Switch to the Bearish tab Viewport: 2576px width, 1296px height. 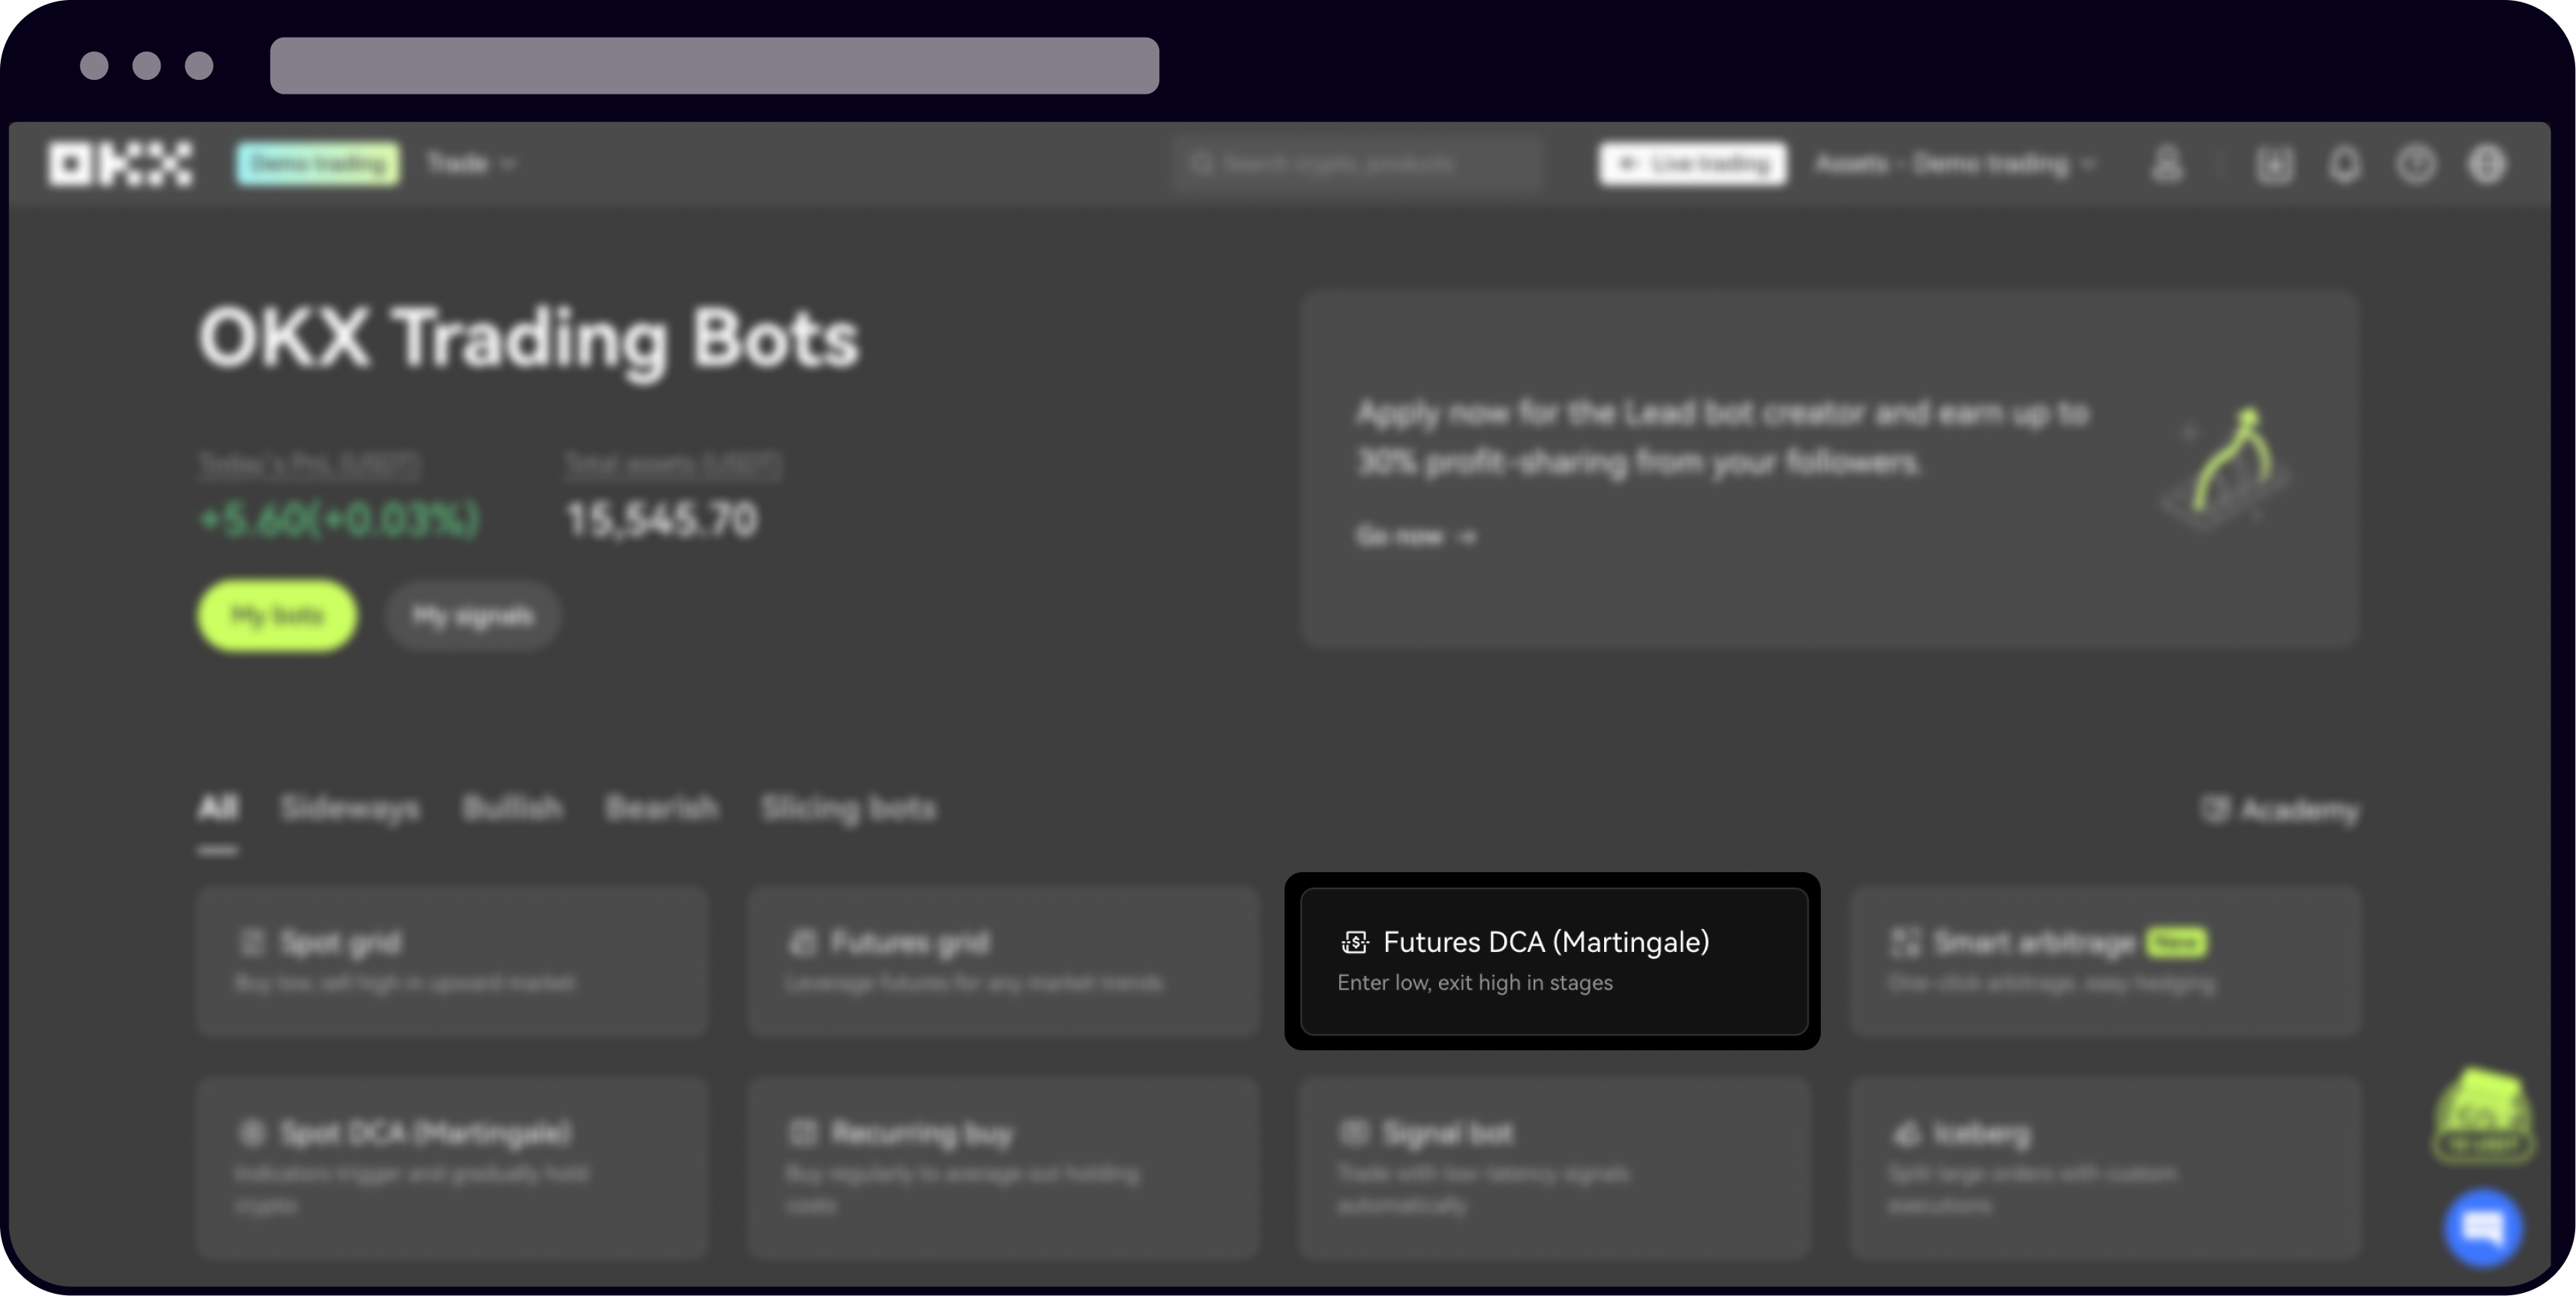coord(661,808)
